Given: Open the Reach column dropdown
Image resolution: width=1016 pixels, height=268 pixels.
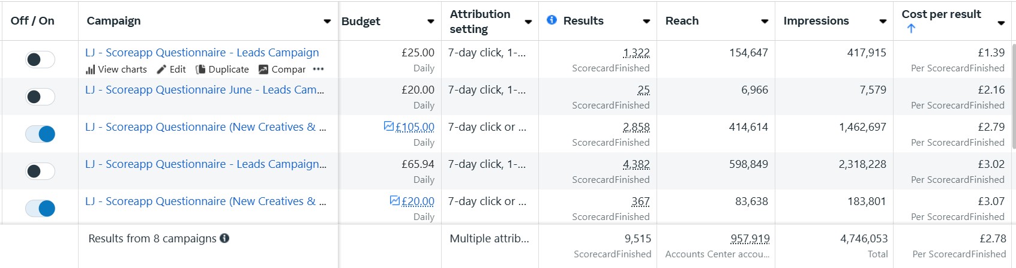Looking at the screenshot, I should click(765, 21).
